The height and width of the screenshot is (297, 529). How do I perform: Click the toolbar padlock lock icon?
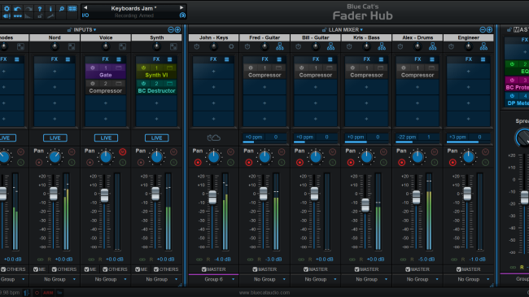coord(40,15)
